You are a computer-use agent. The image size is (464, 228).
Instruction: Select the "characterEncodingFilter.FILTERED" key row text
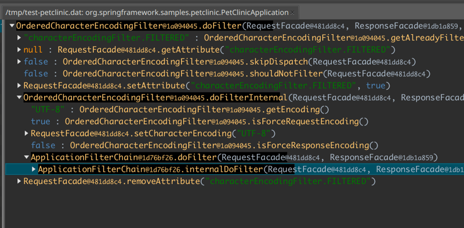(x=244, y=38)
